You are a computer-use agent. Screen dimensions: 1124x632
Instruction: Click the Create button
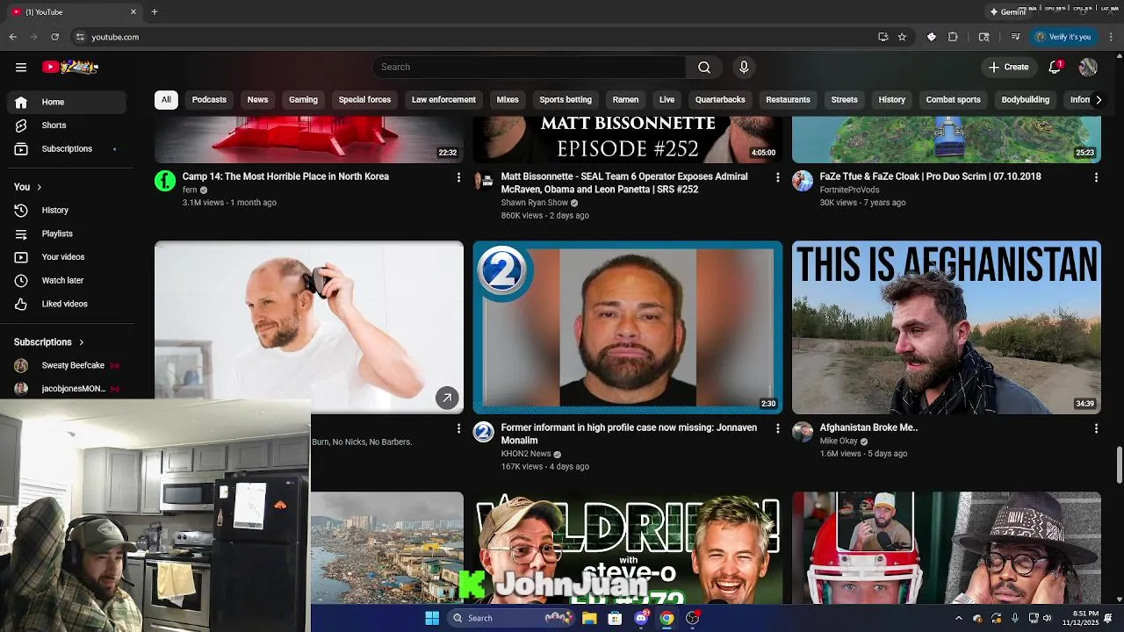[1008, 67]
